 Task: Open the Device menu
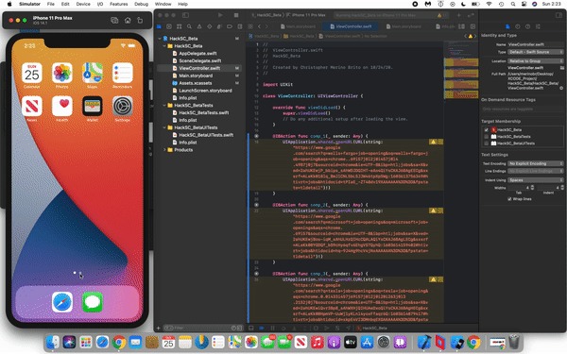(83, 4)
